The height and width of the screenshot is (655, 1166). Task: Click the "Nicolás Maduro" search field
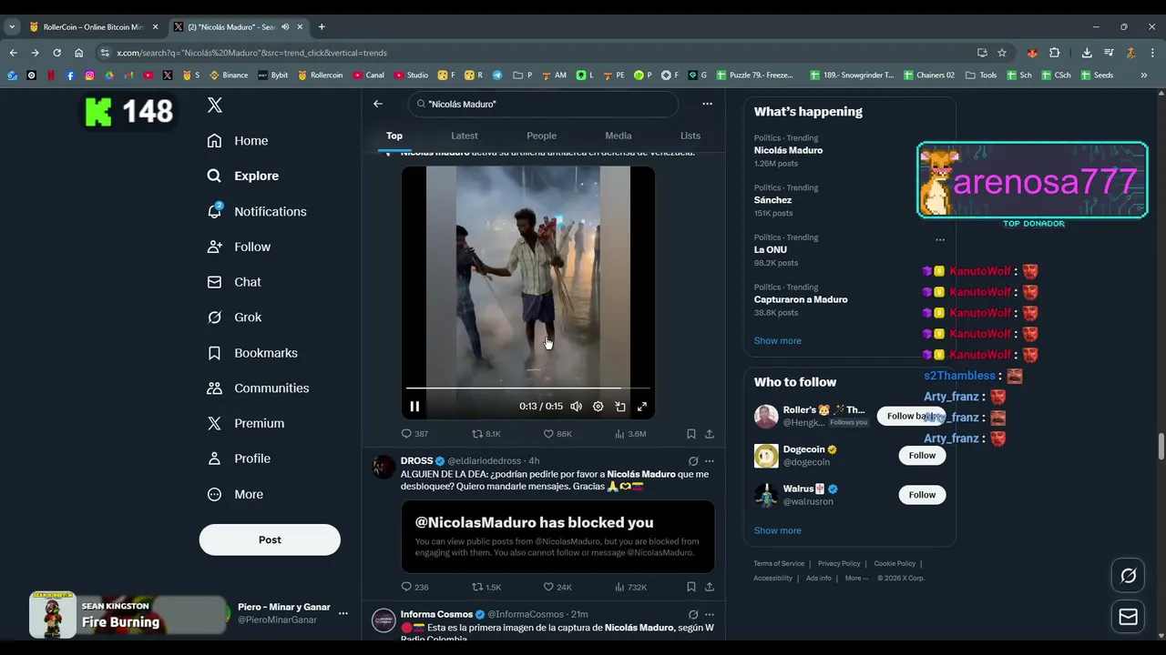coord(543,104)
